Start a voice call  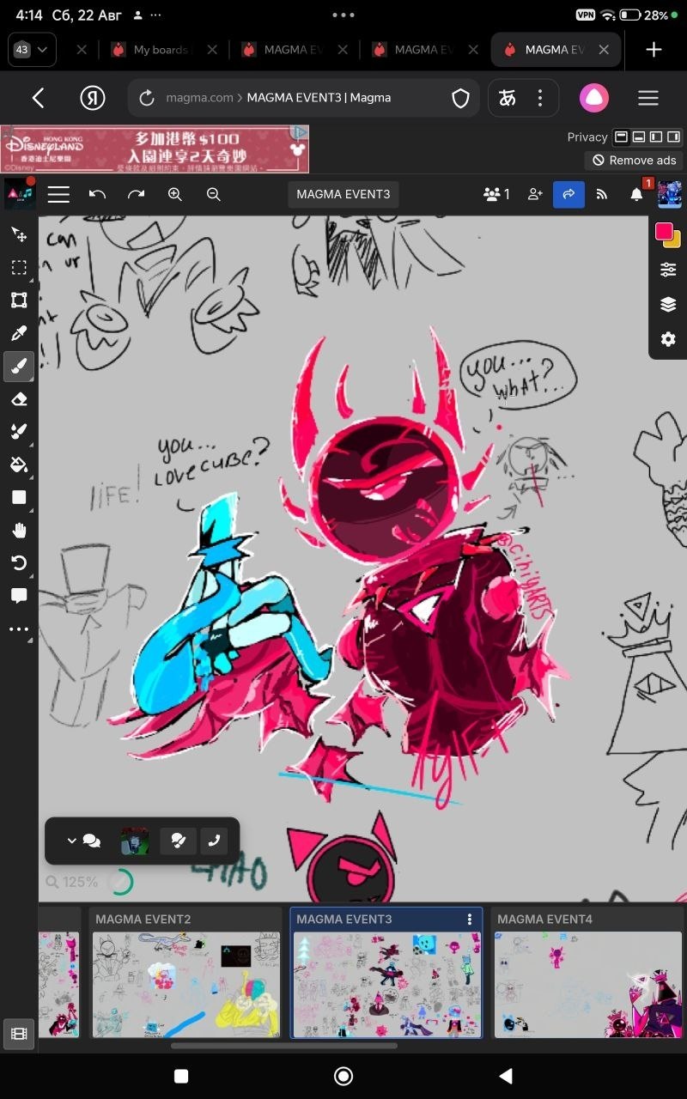[214, 841]
